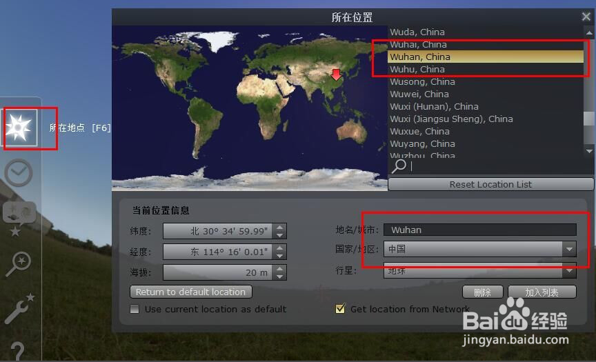Viewport: 596px width, 362px height.
Task: Click the 删除 delete button
Action: (x=483, y=292)
